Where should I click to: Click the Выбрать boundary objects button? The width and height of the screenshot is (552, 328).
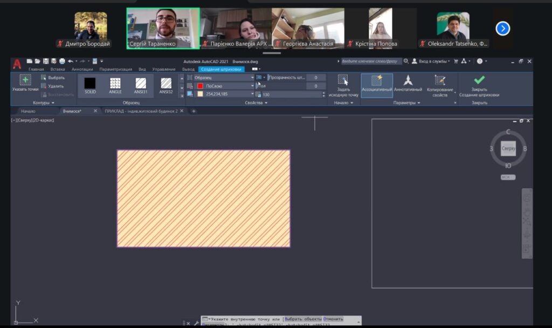[52, 78]
